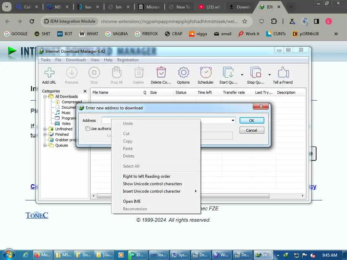Choose Right to left Reading order
The width and height of the screenshot is (347, 260).
(156, 176)
